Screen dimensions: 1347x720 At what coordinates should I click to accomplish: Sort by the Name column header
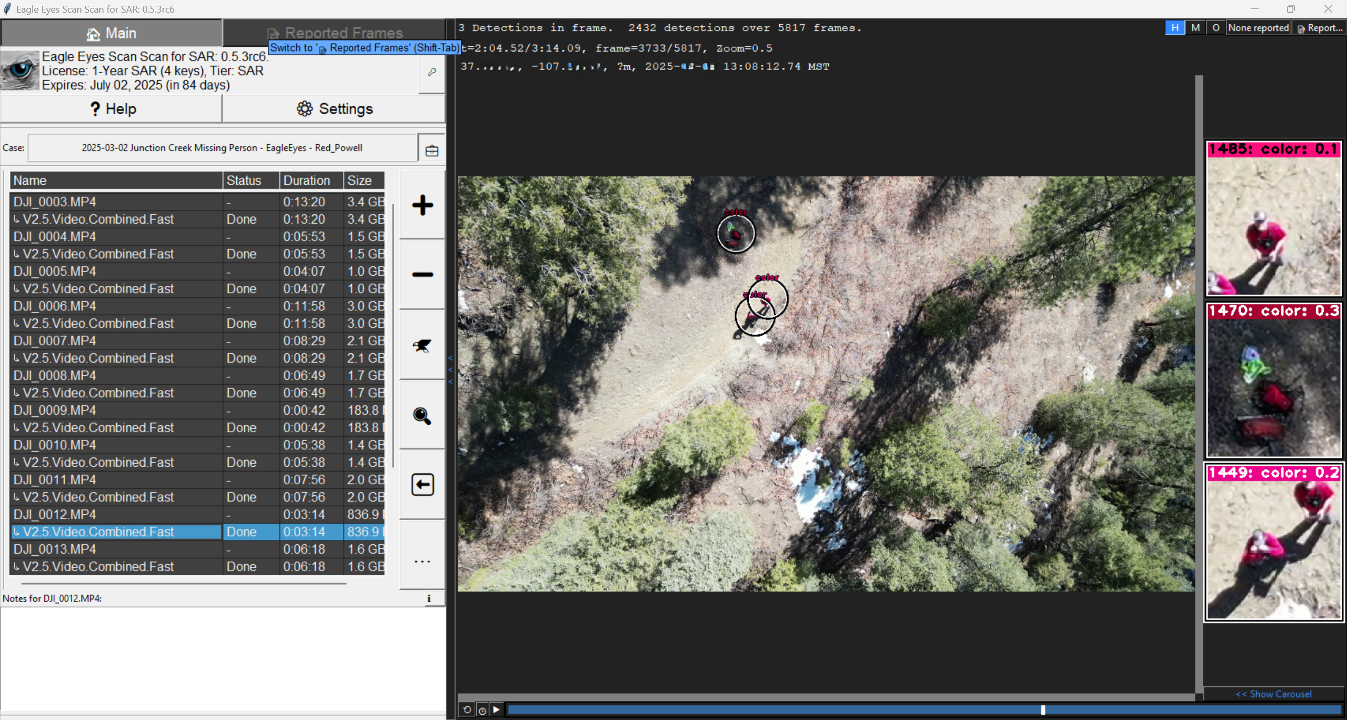pos(116,181)
